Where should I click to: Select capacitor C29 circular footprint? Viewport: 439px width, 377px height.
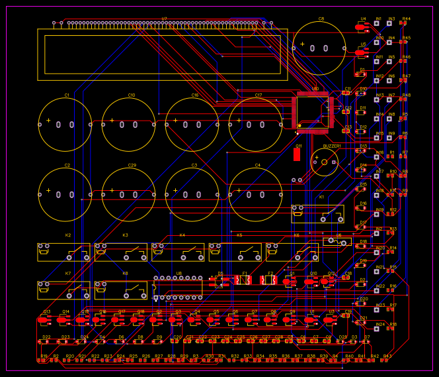(128, 195)
